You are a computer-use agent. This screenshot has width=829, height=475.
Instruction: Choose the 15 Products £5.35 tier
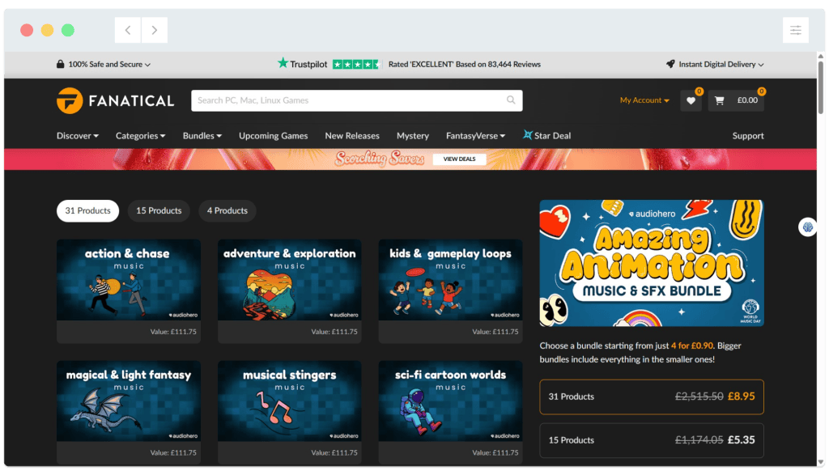(x=652, y=440)
